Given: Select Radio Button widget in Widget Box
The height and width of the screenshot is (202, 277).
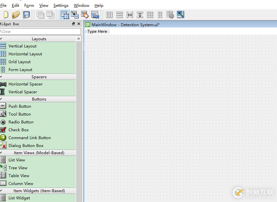Looking at the screenshot, I should [x=38, y=122].
